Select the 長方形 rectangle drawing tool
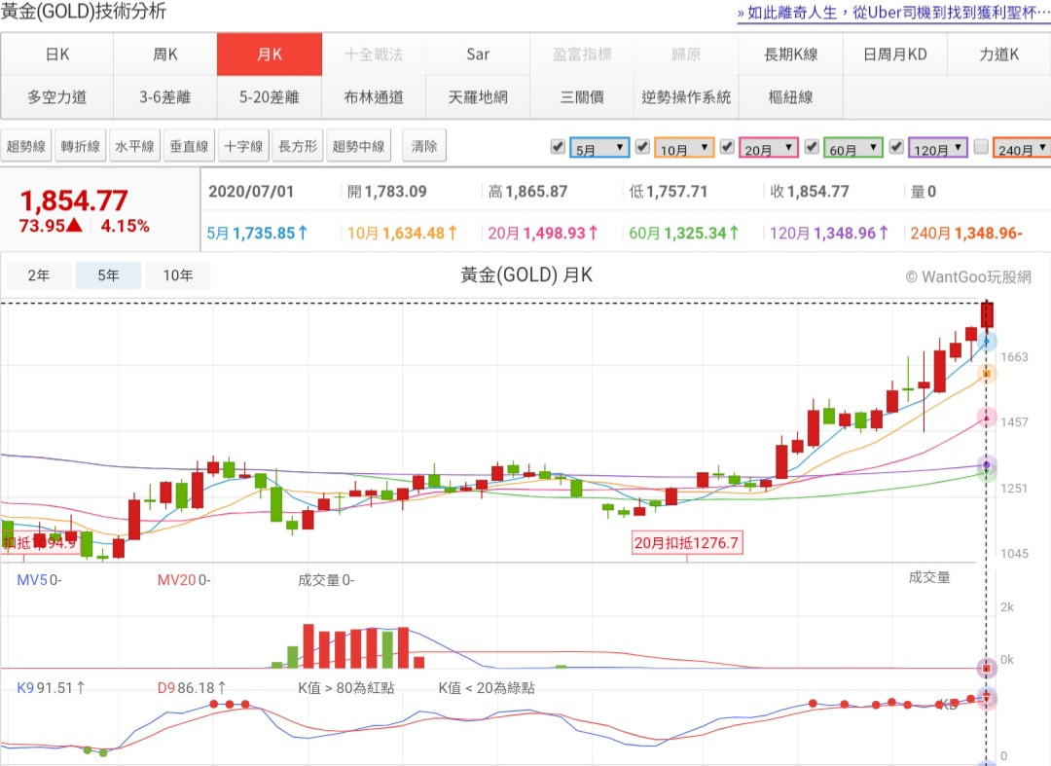The width and height of the screenshot is (1051, 766). click(298, 147)
